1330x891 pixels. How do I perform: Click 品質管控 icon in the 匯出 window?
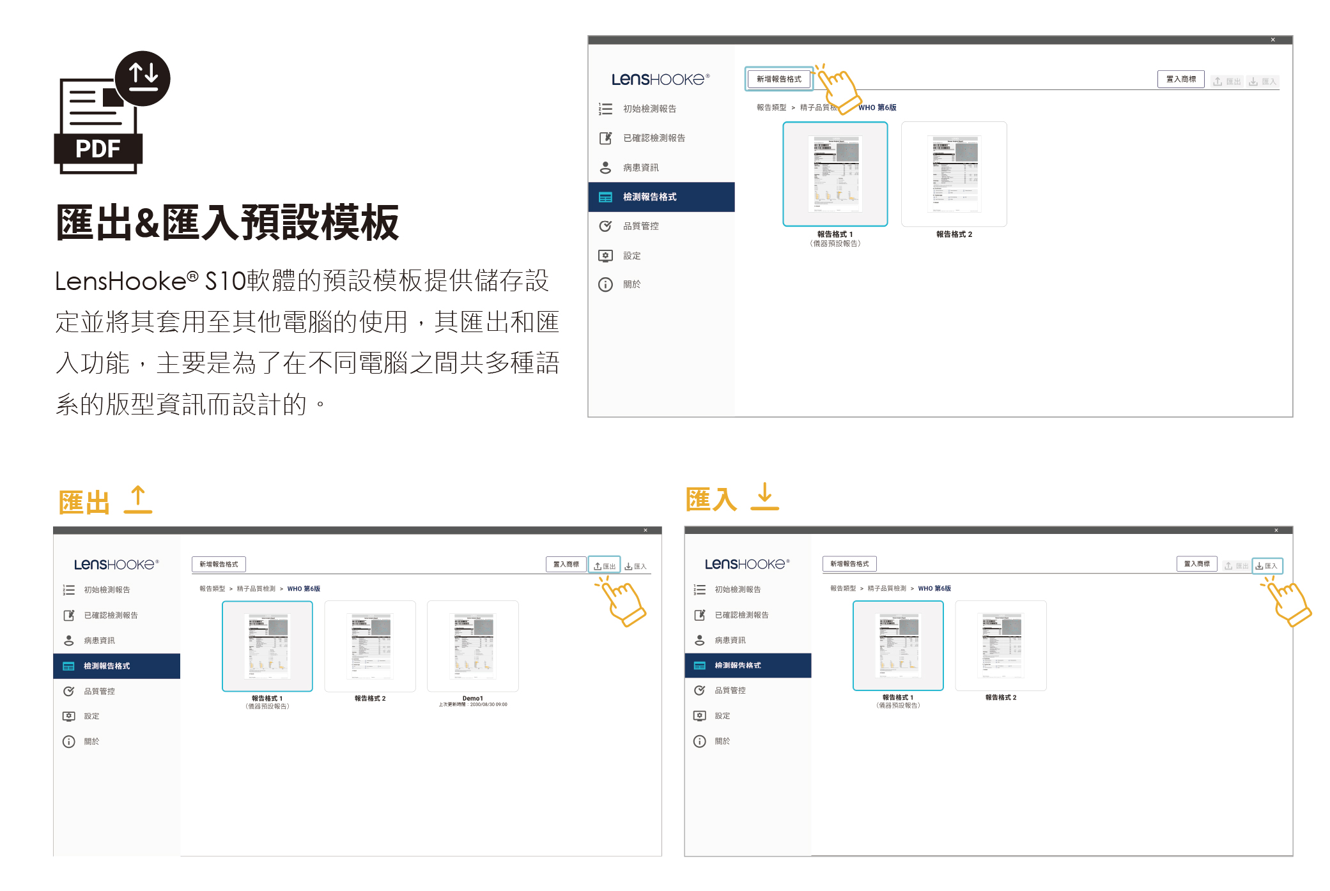coord(68,691)
